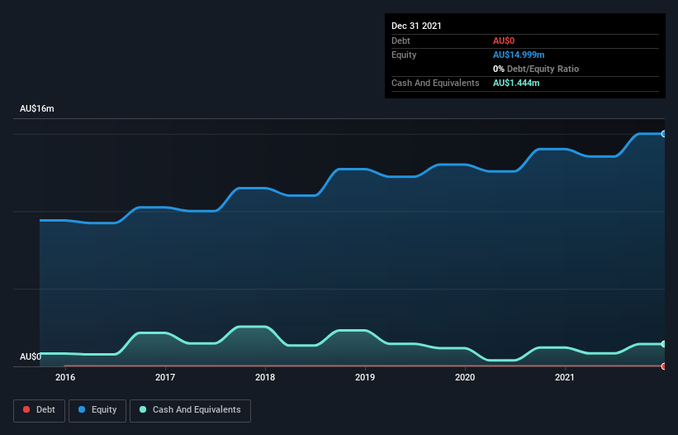
Task: Toggle Cash And Equivalents legend button
Action: point(190,410)
